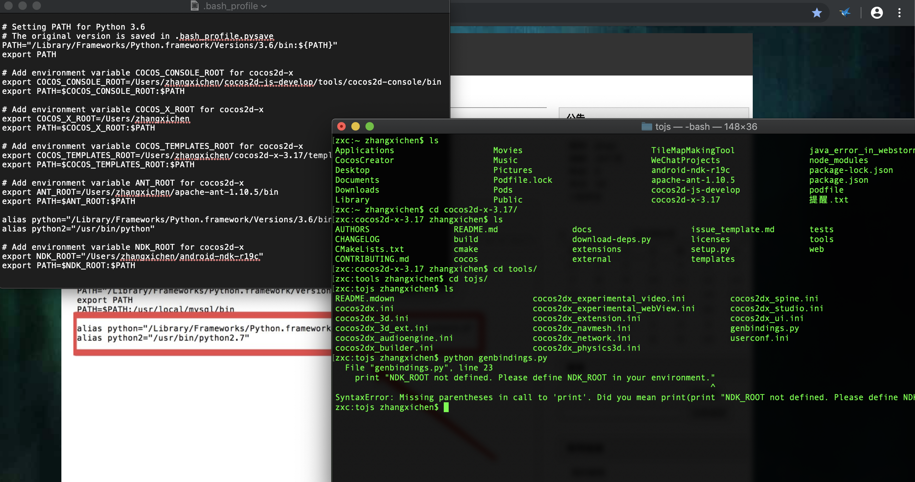The height and width of the screenshot is (482, 915).
Task: Maximize the Terminal with green button
Action: [x=369, y=126]
